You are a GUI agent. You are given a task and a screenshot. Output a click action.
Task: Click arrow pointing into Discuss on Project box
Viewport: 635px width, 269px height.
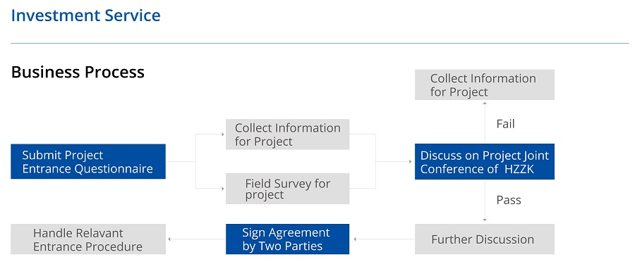[410, 161]
